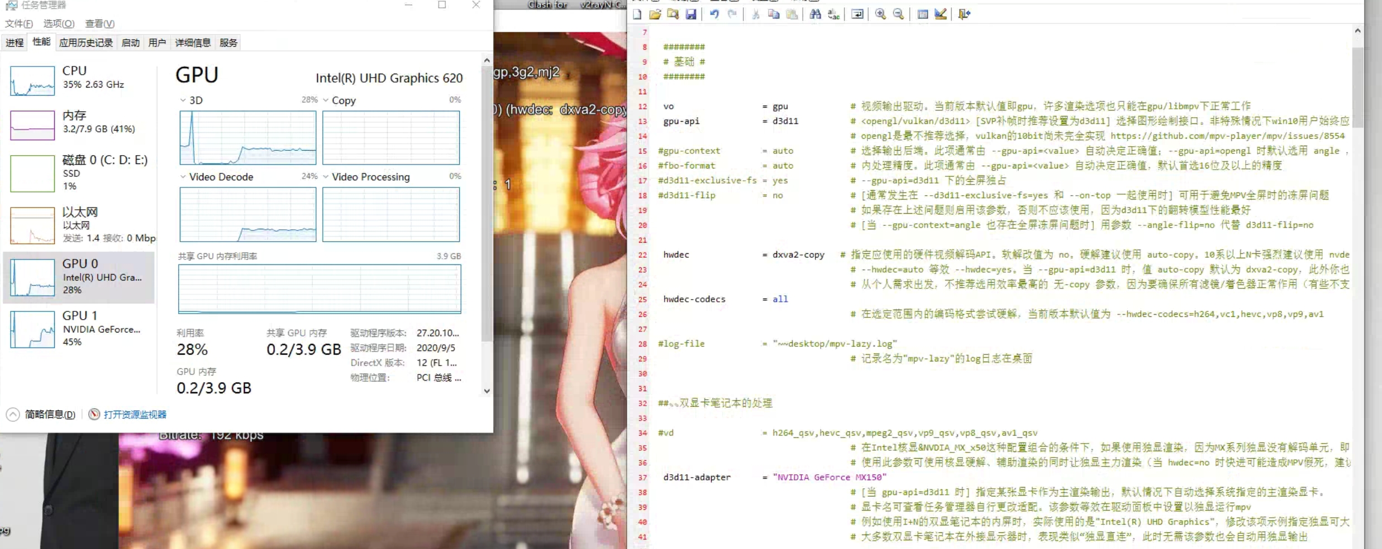Viewport: 1382px width, 549px height.
Task: Create a new file in text editor
Action: (637, 14)
